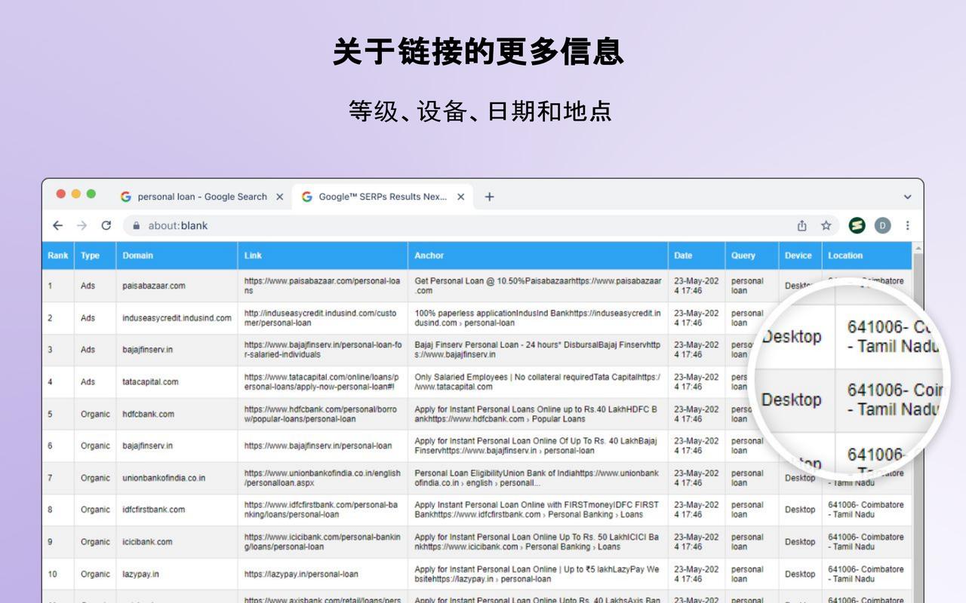Open the browser profile avatar D
Viewport: 966px width, 603px height.
click(881, 225)
